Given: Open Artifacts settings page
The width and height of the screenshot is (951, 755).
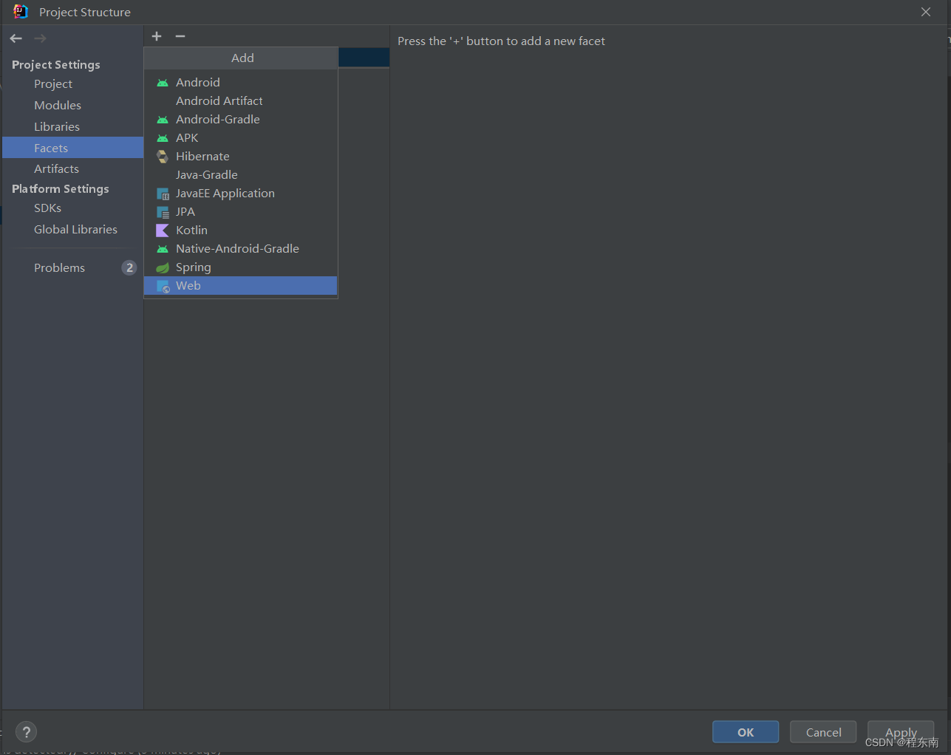Looking at the screenshot, I should [x=72, y=169].
